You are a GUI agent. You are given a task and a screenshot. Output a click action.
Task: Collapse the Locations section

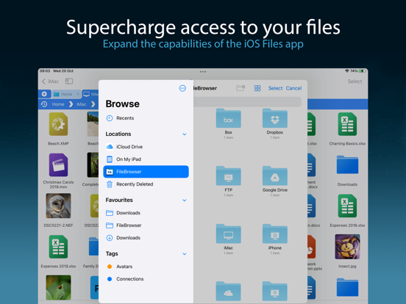[185, 134]
